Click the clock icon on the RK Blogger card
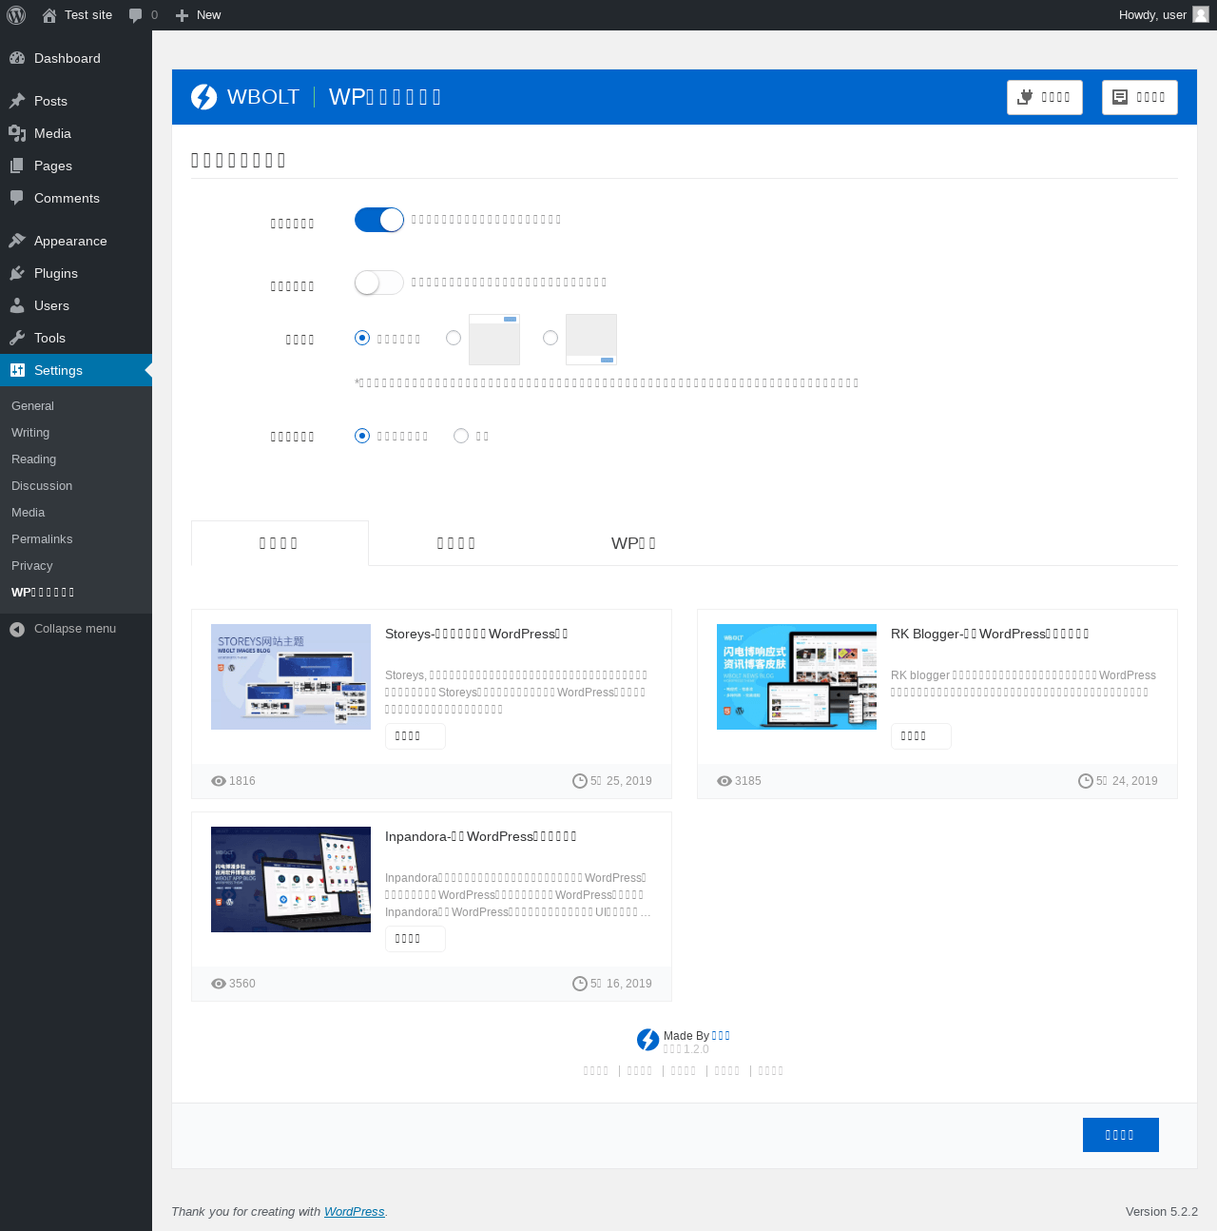Viewport: 1217px width, 1231px height. 1086,781
